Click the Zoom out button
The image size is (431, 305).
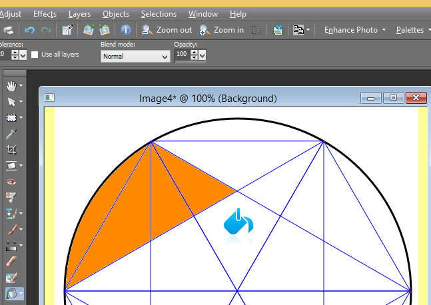point(167,30)
